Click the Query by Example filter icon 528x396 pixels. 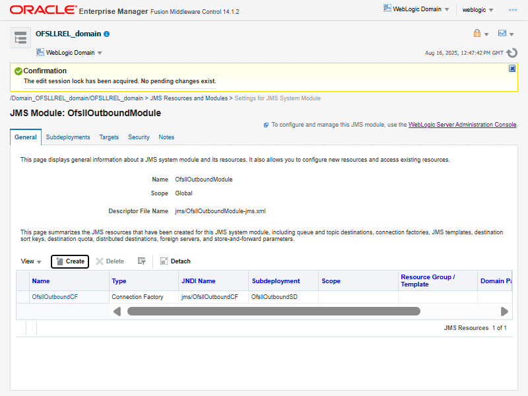coord(141,261)
